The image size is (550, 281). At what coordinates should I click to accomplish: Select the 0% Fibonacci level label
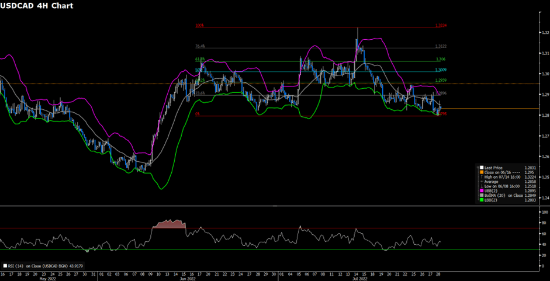click(198, 115)
